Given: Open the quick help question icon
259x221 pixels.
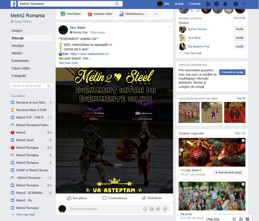Looking at the screenshot, I should coord(236,4).
